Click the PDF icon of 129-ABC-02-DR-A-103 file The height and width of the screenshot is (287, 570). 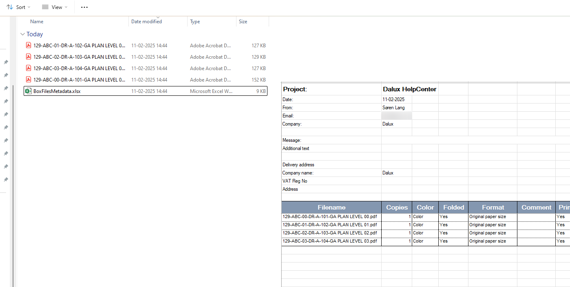click(29, 57)
